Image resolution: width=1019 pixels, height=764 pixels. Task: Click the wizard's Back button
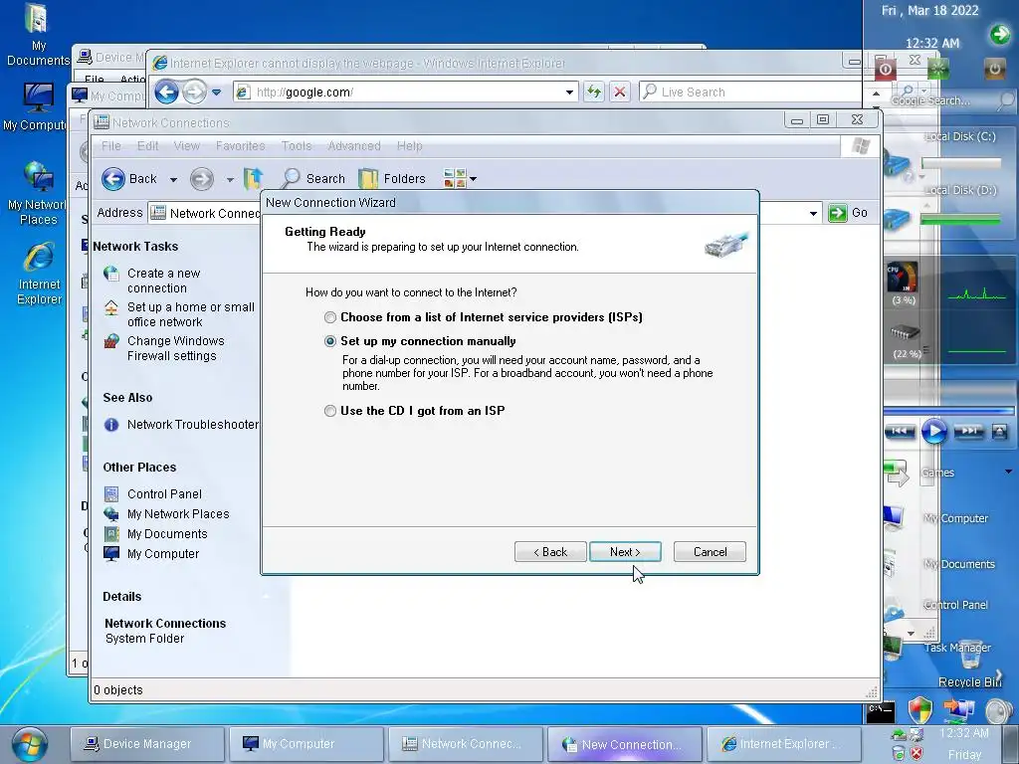point(550,551)
